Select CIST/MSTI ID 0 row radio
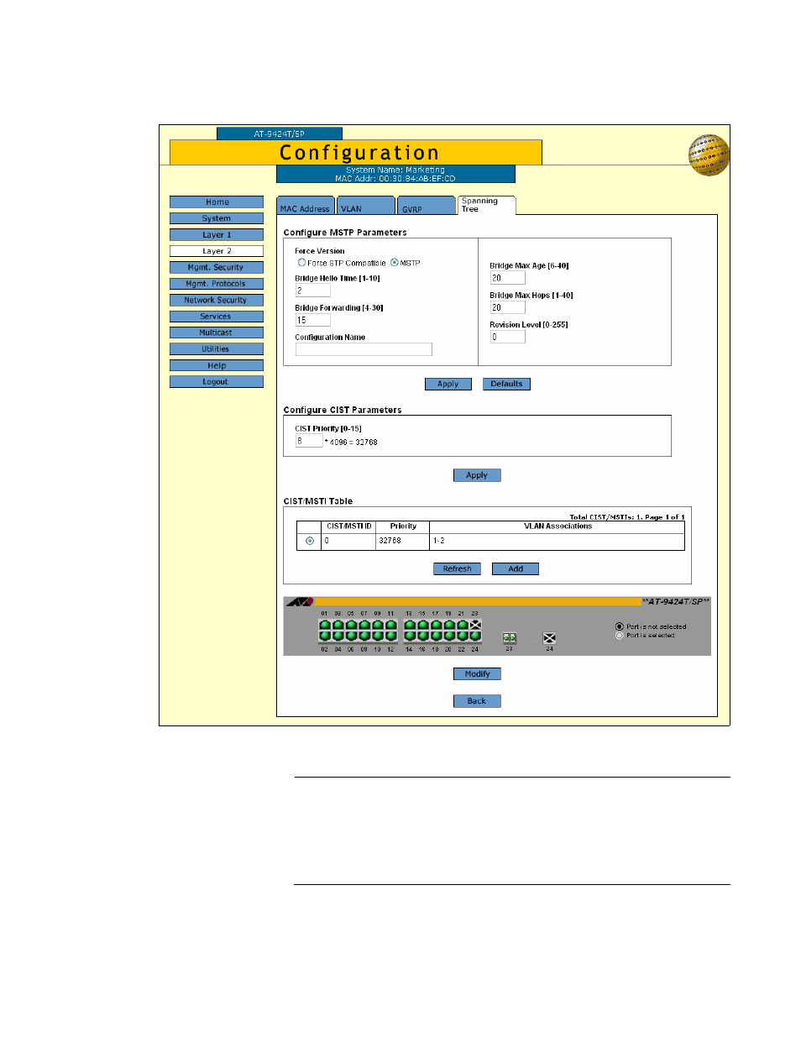This screenshot has height=1037, width=801. (x=310, y=541)
